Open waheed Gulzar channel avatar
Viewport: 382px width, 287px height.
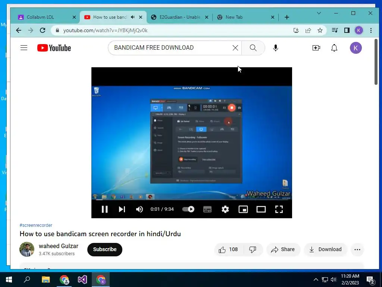pos(27,249)
